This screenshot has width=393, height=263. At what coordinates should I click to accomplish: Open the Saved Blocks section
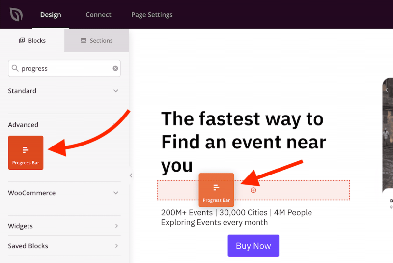click(x=116, y=246)
